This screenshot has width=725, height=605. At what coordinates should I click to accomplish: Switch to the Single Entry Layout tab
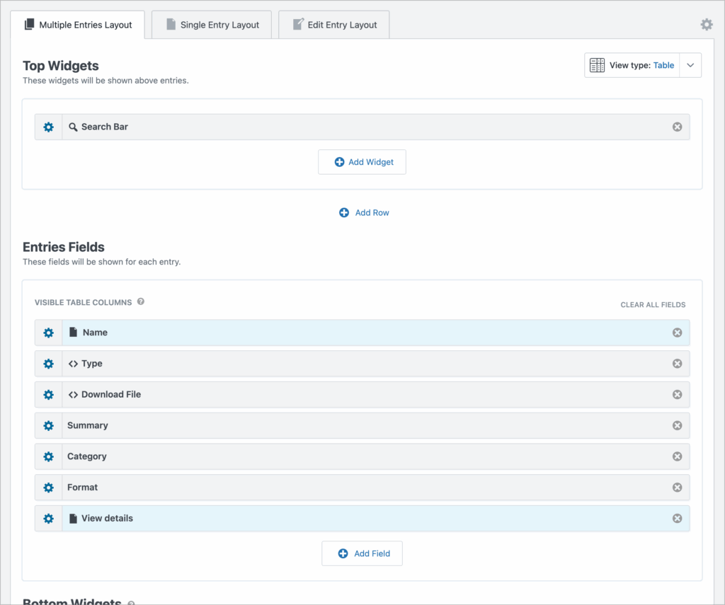[x=211, y=24]
